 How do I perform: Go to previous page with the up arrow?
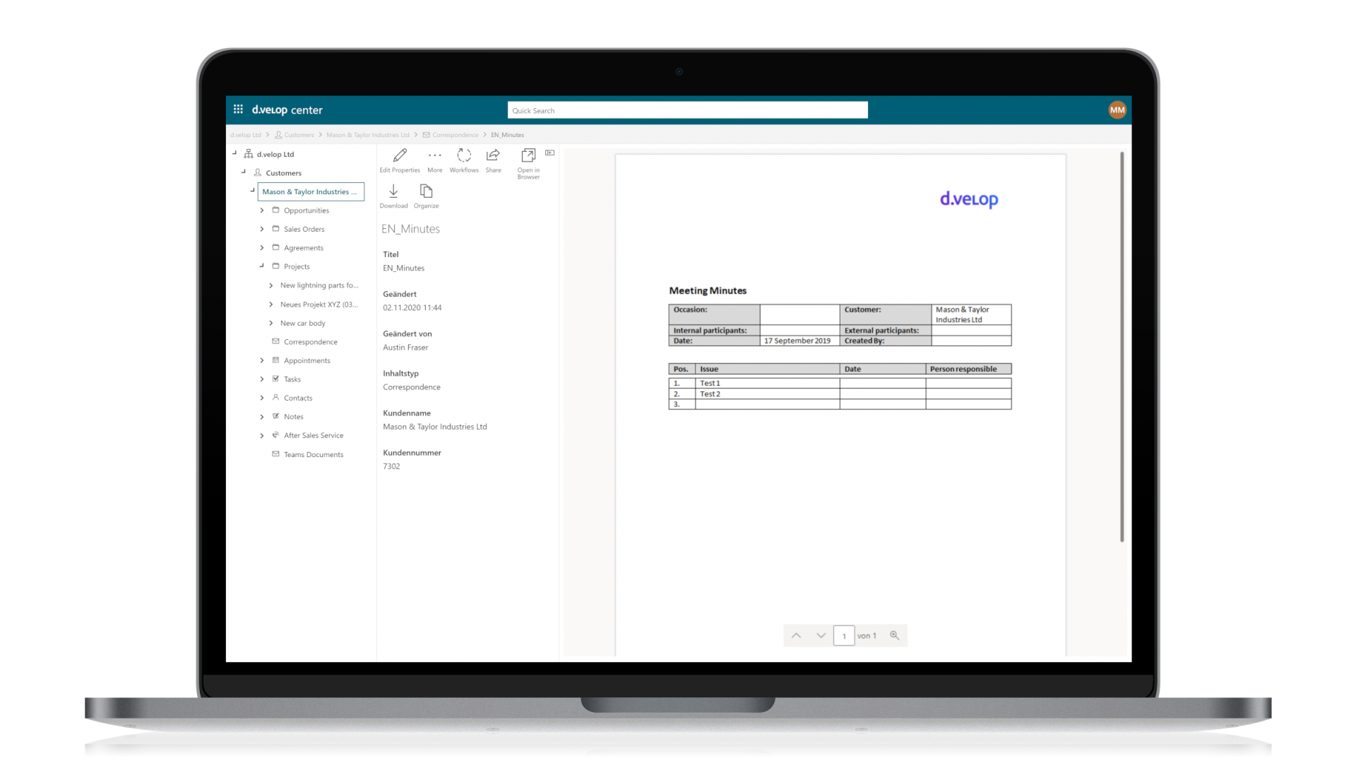[797, 635]
